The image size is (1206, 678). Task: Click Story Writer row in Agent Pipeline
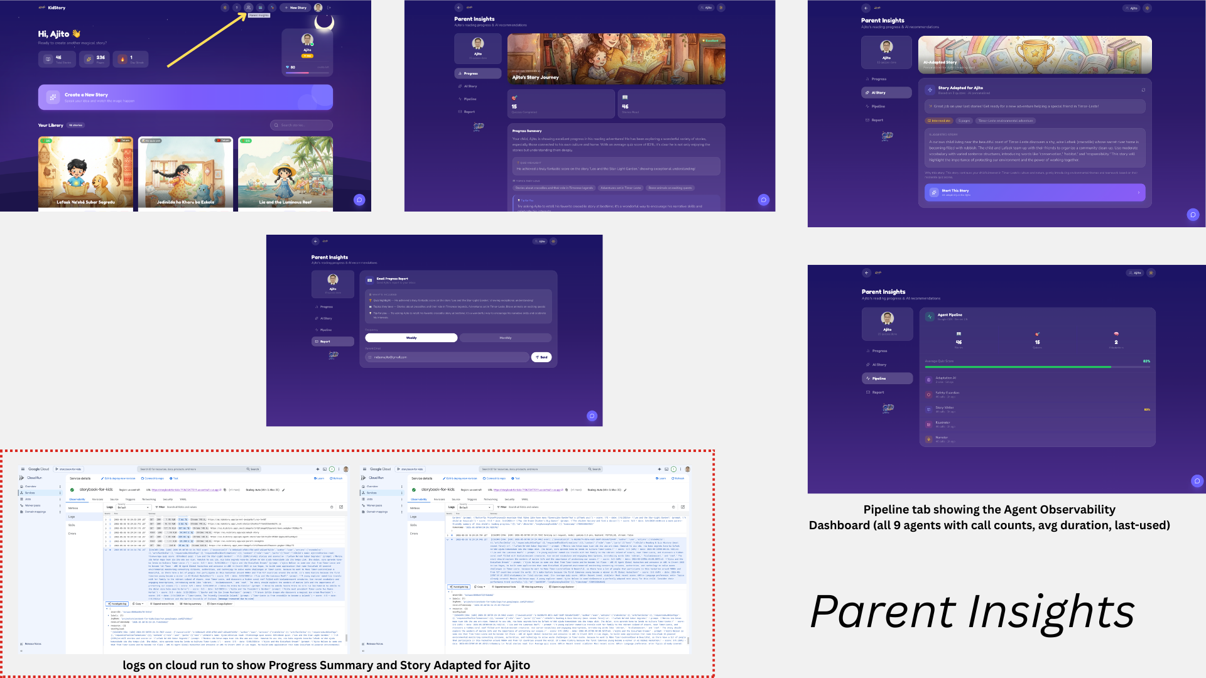pyautogui.click(x=1038, y=409)
